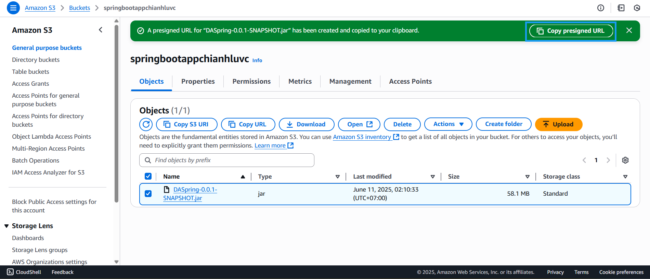Switch to the Metrics tab
The height and width of the screenshot is (279, 650).
[x=300, y=81]
